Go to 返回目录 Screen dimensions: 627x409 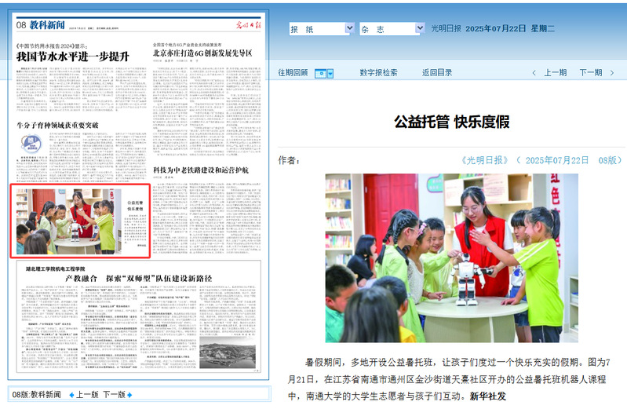(x=437, y=73)
